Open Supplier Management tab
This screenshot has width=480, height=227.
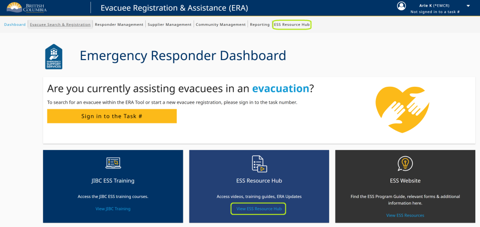[x=170, y=24]
